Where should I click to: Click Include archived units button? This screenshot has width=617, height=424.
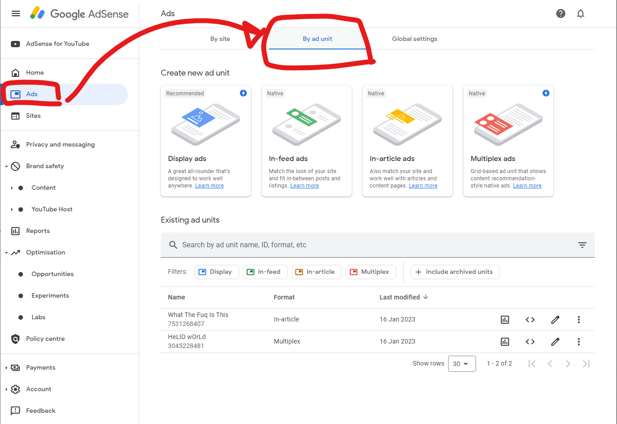pos(455,272)
